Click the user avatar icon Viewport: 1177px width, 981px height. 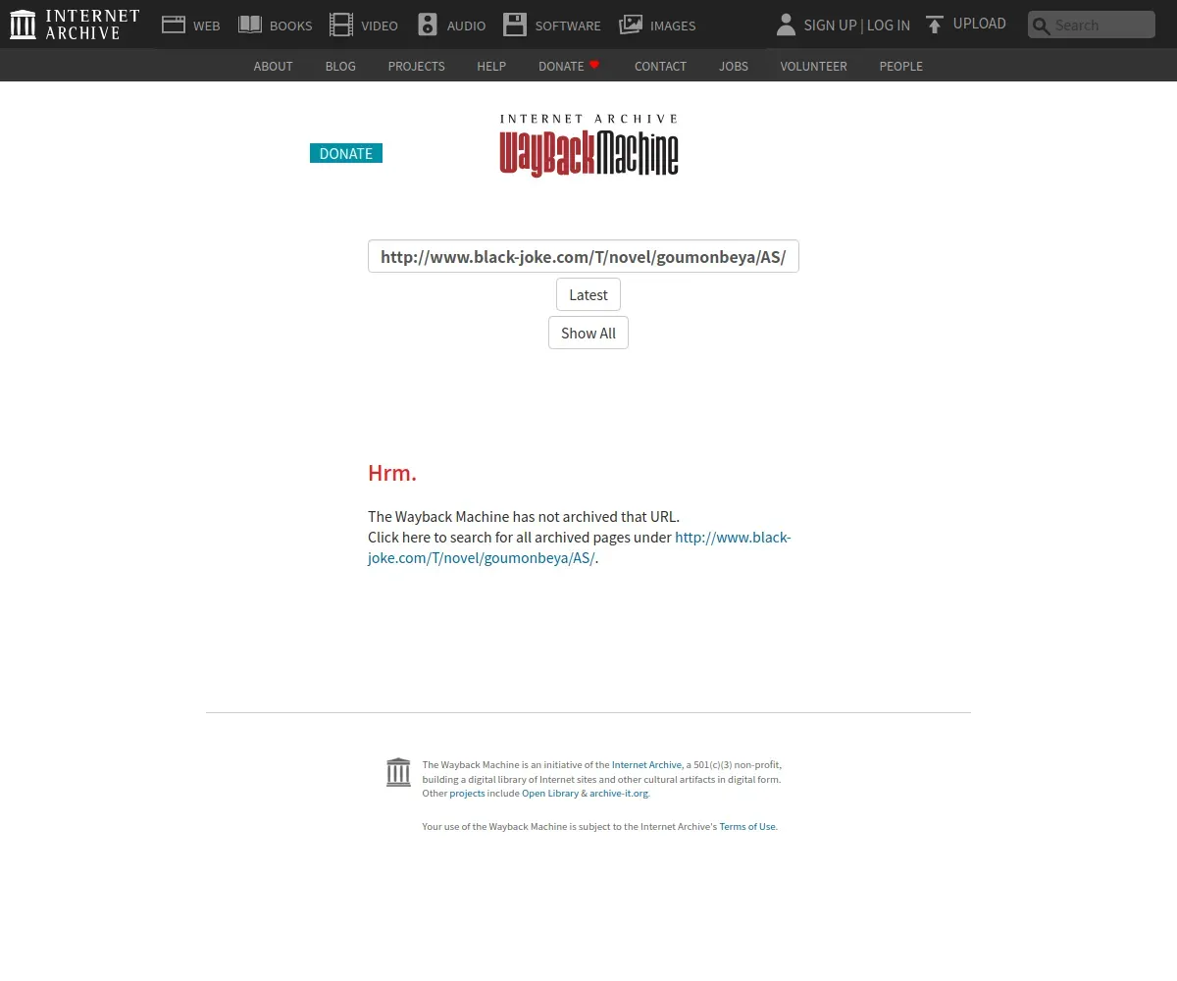click(786, 25)
